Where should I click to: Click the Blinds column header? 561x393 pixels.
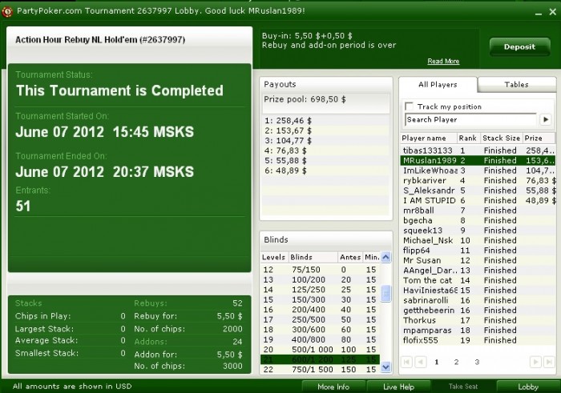(x=313, y=257)
